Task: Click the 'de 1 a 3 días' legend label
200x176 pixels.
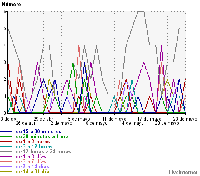Action: point(31,156)
